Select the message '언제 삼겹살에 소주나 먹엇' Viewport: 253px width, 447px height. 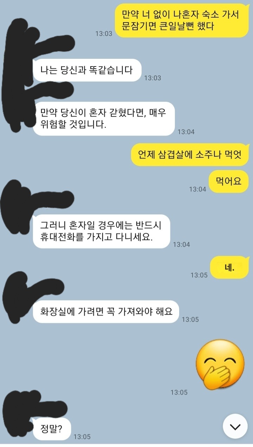point(190,155)
